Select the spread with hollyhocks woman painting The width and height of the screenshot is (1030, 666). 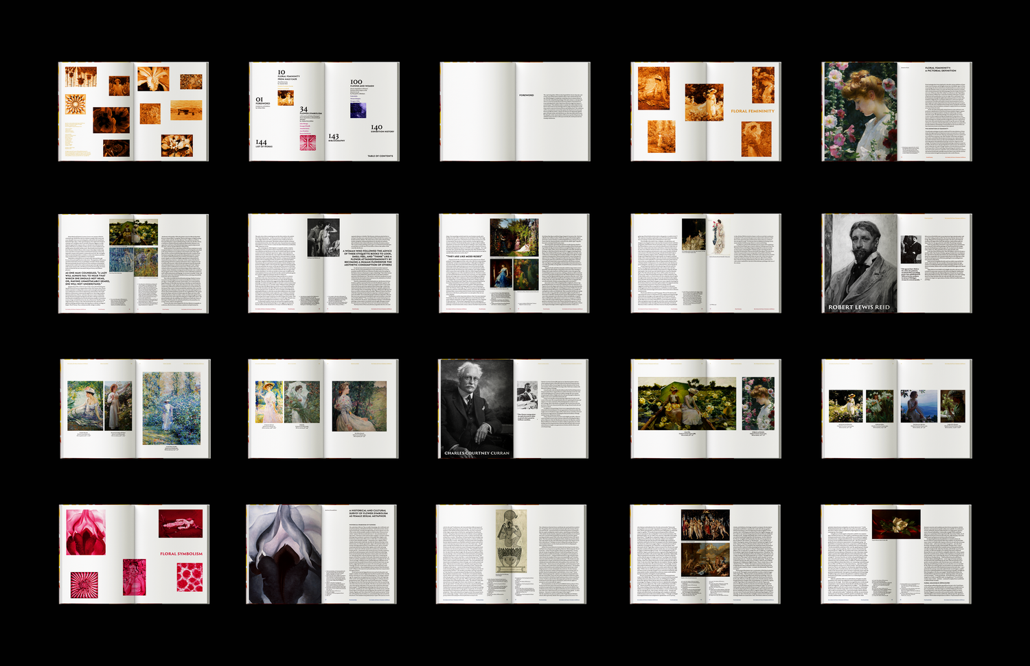coord(896,112)
